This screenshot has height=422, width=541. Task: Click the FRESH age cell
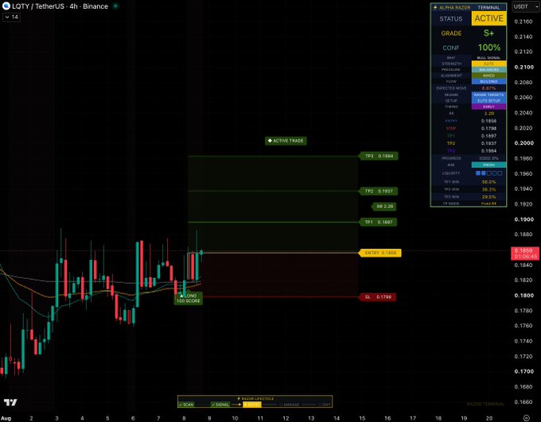489,165
